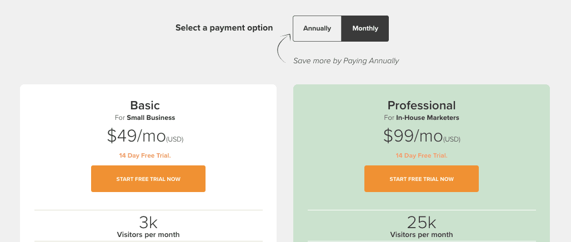
Task: Click the 3k visitors figure
Action: pyautogui.click(x=148, y=223)
